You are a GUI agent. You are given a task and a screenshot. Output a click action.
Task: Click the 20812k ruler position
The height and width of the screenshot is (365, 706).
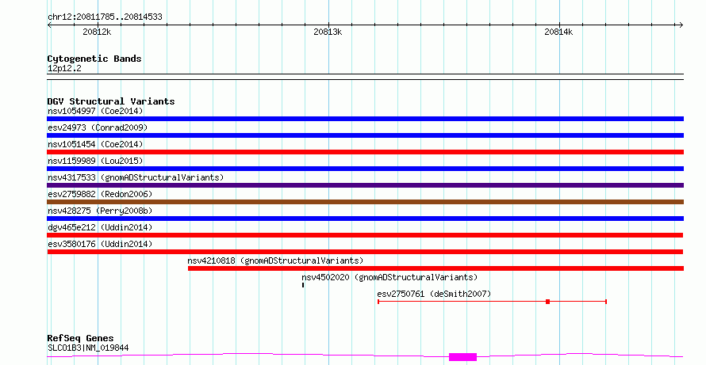(97, 32)
